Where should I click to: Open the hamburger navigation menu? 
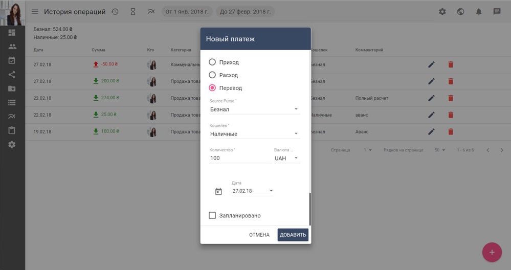pyautogui.click(x=35, y=12)
